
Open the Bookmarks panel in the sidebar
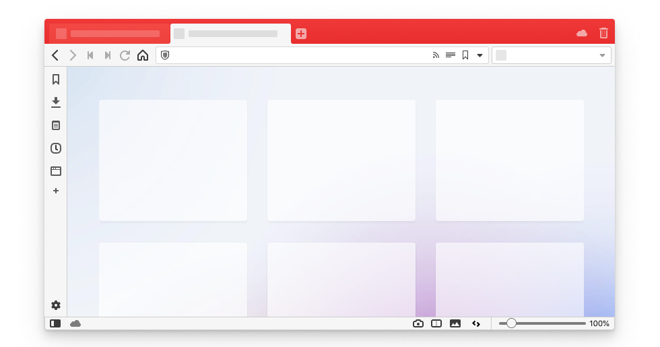[56, 80]
